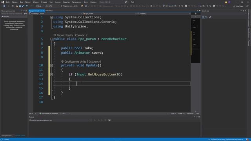Screen dimensions: 251x141
Task: Switch to the second editor tab
Action: coord(49,11)
